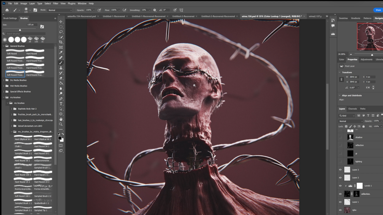Show the shadow layer
This screenshot has width=383, height=215.
[x=340, y=137]
